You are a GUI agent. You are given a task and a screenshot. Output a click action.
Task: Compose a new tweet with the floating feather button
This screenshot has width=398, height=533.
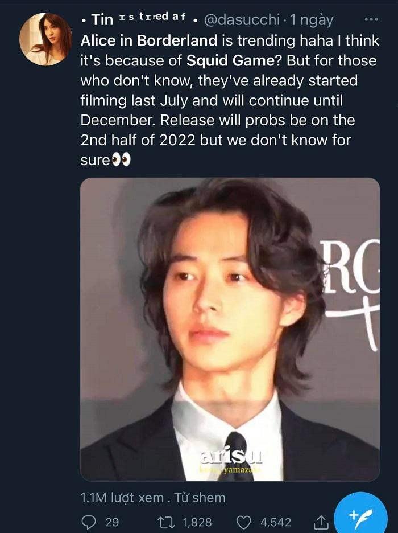360,516
